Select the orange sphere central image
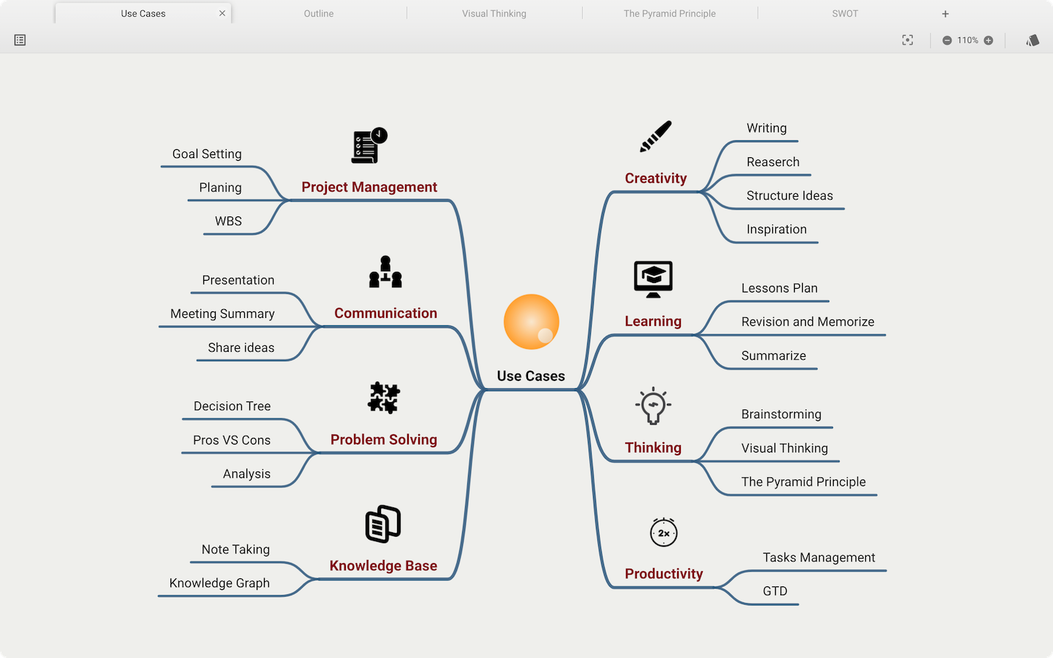This screenshot has width=1053, height=658. [532, 322]
